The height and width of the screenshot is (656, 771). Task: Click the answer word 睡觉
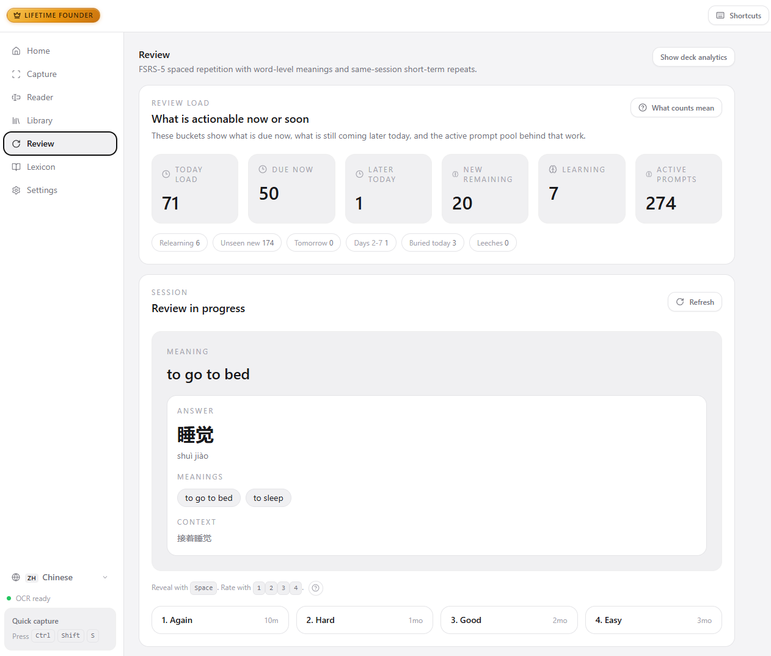195,435
